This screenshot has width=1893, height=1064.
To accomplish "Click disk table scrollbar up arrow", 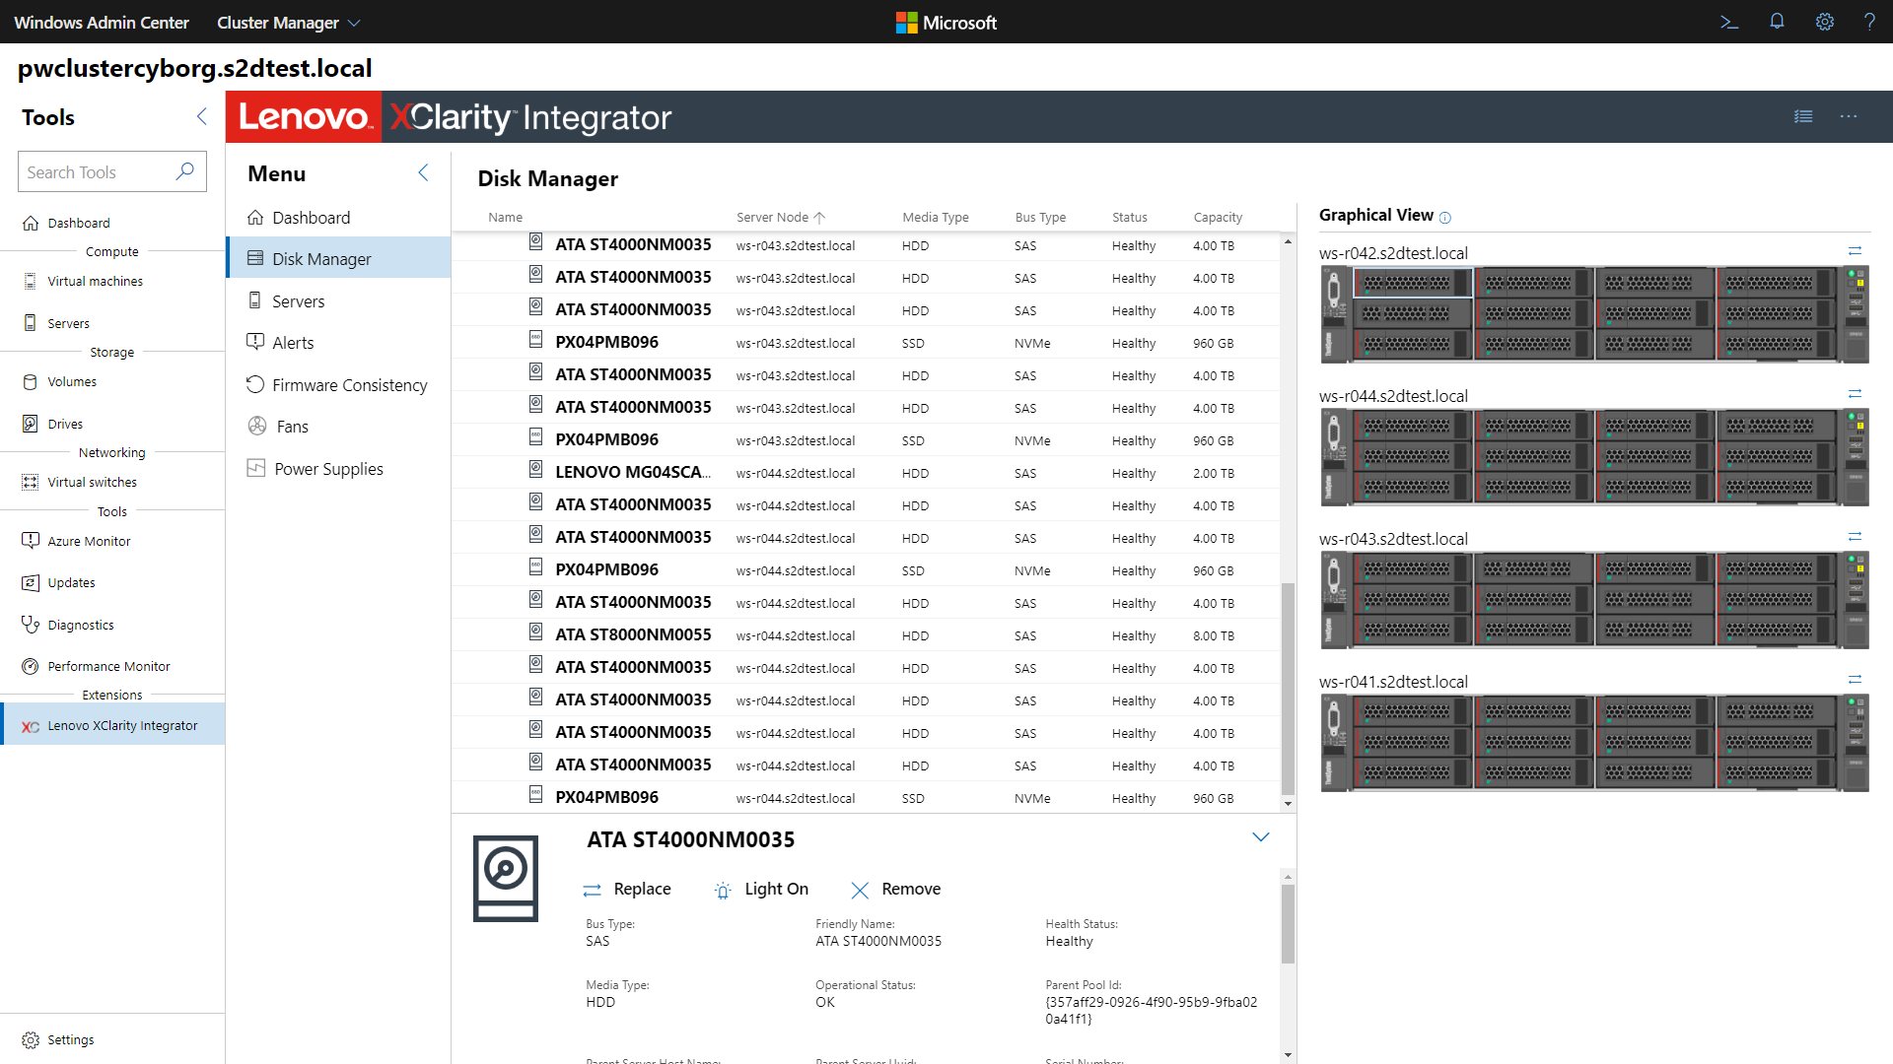I will (x=1288, y=241).
